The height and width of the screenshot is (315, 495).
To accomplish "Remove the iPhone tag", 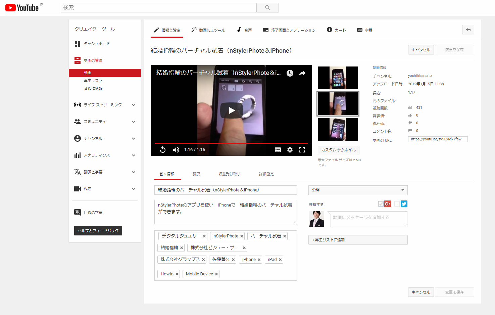I will [x=259, y=260].
